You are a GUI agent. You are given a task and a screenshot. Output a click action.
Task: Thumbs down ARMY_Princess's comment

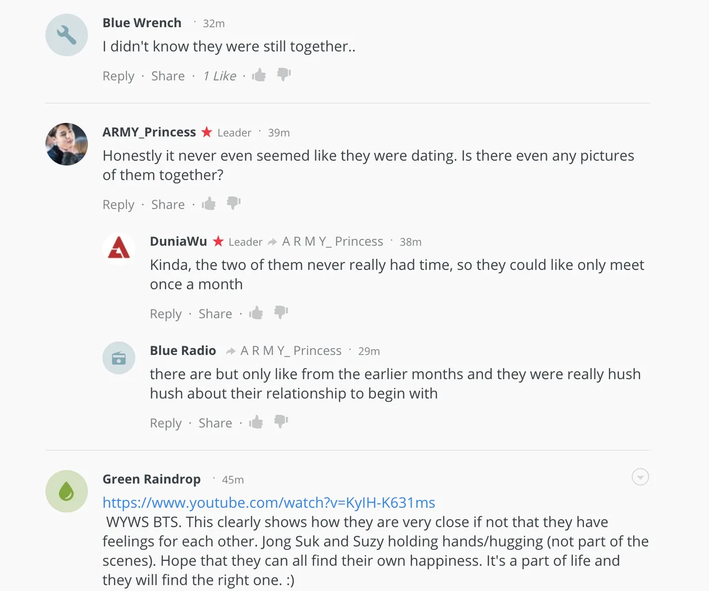pyautogui.click(x=234, y=203)
